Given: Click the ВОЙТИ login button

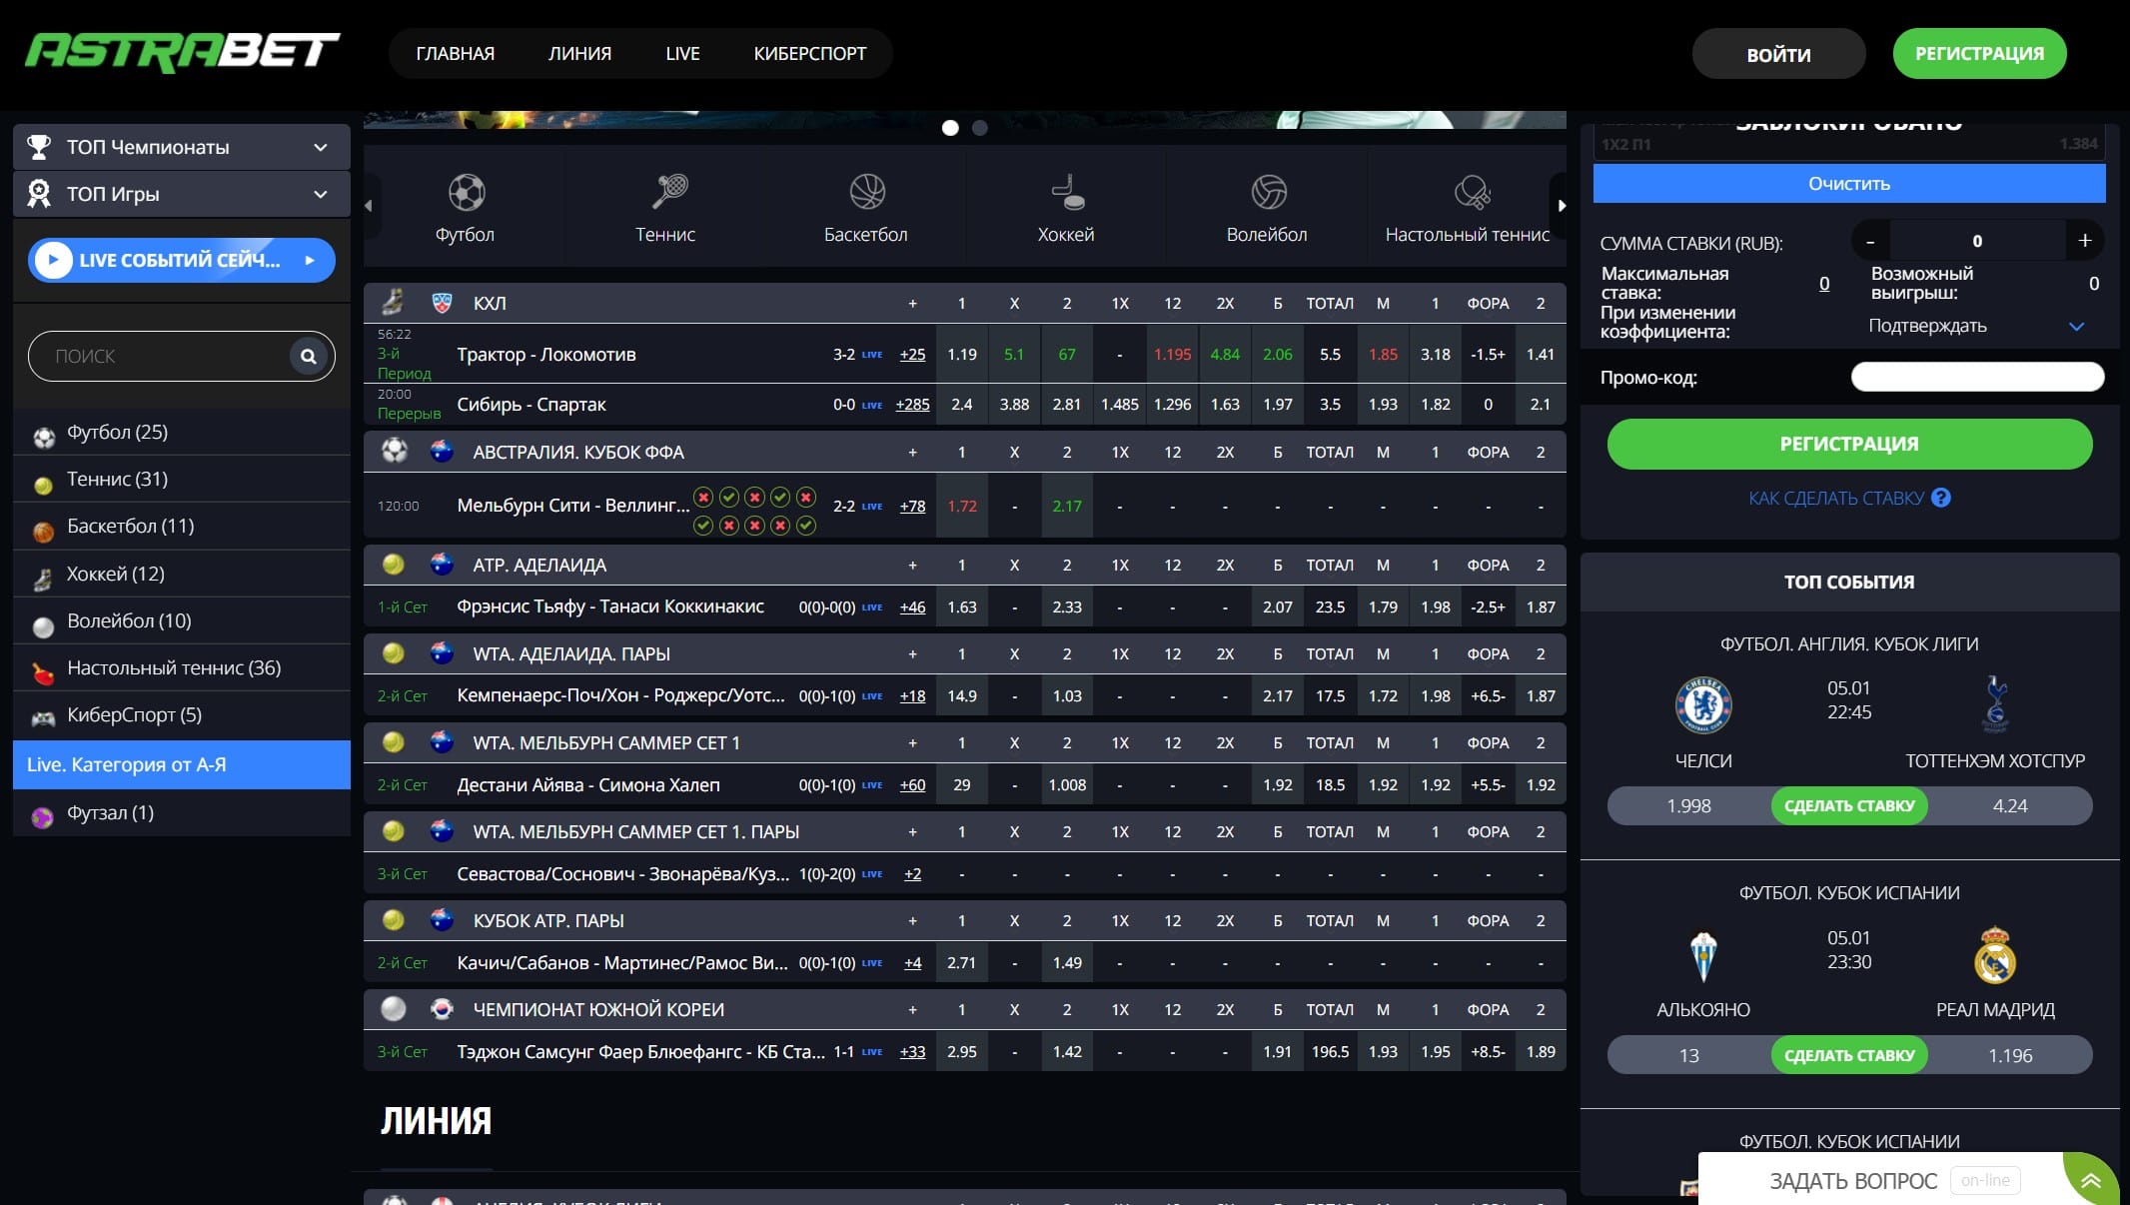Looking at the screenshot, I should [x=1777, y=55].
